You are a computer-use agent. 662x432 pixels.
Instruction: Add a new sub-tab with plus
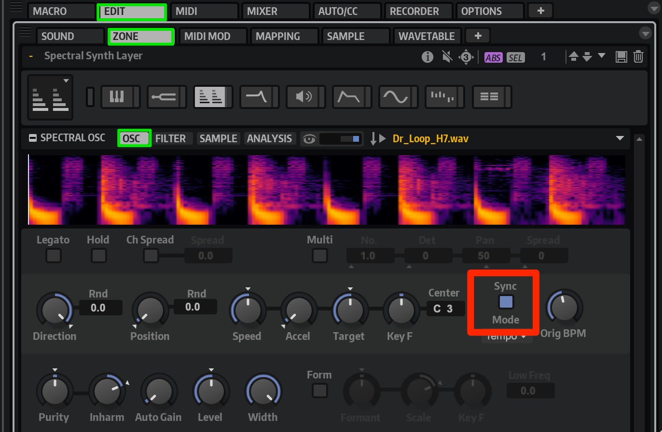478,36
